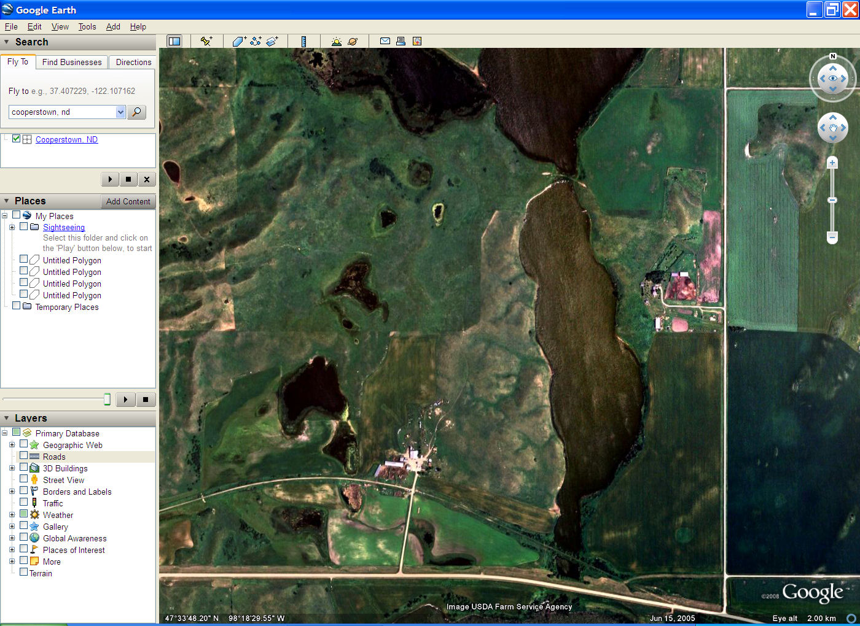Click the 3D Buildings layer icon
860x626 pixels.
(34, 468)
